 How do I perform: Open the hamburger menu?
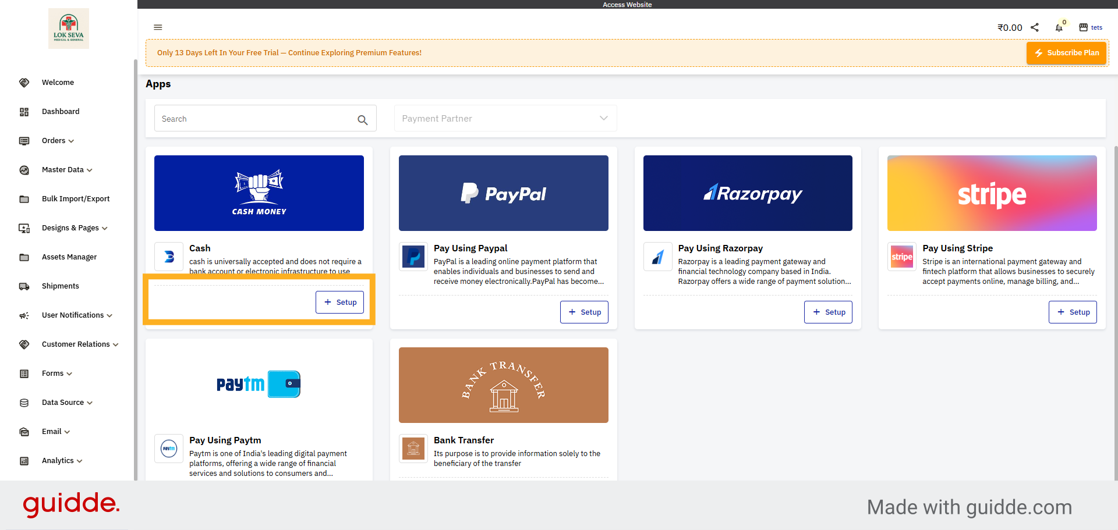click(x=158, y=27)
